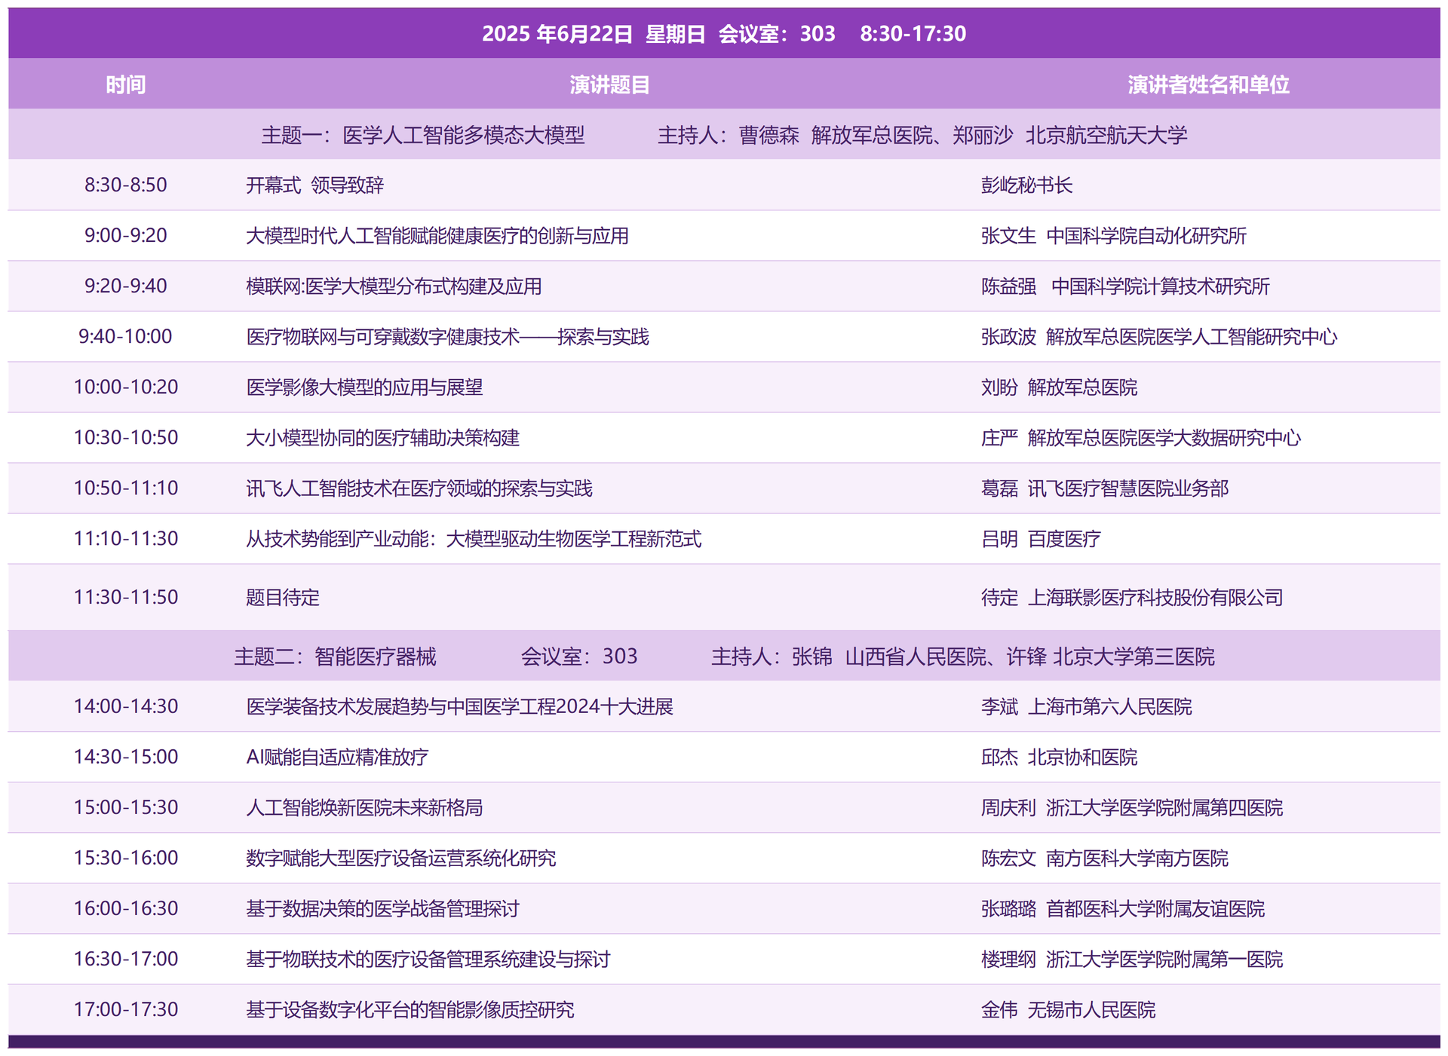The height and width of the screenshot is (1056, 1448).
Task: Click speaker '张璐璐 首都医科大学附属友谊医院'
Action: coord(1122,908)
